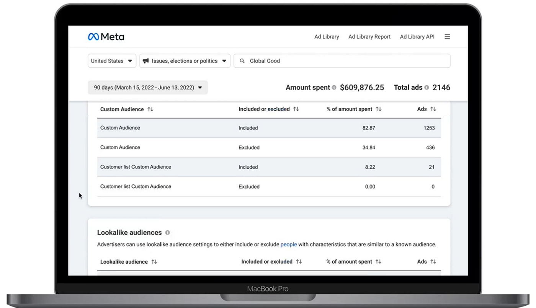Click the $609,876.25 amount spent value

[362, 88]
